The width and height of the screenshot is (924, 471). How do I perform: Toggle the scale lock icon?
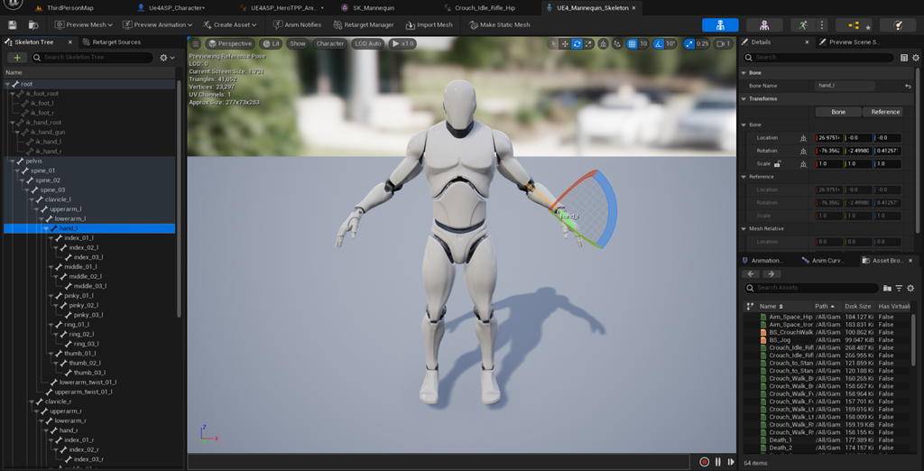[777, 164]
